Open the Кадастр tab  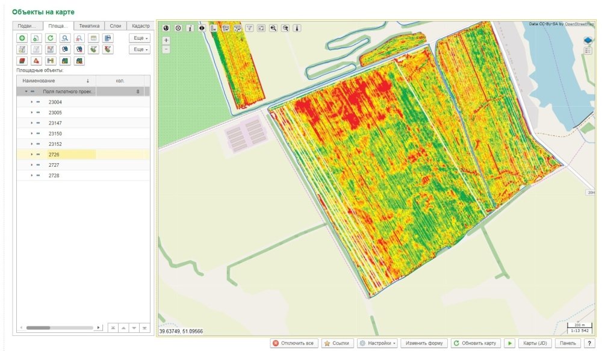(140, 26)
